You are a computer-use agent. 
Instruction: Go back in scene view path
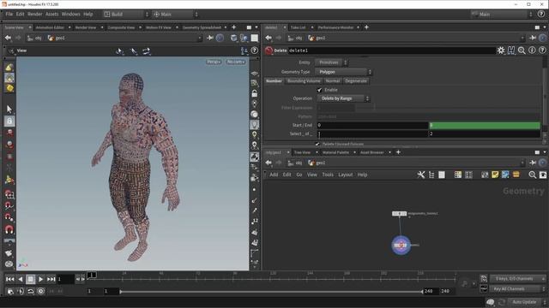[x=8, y=38]
